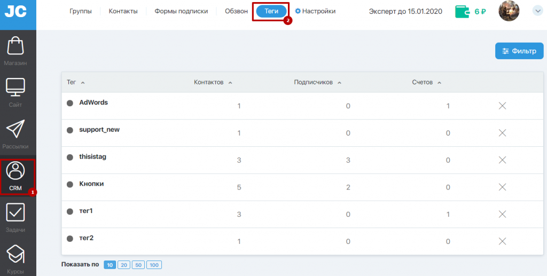
Task: Open the Фильтр button
Action: (x=519, y=51)
